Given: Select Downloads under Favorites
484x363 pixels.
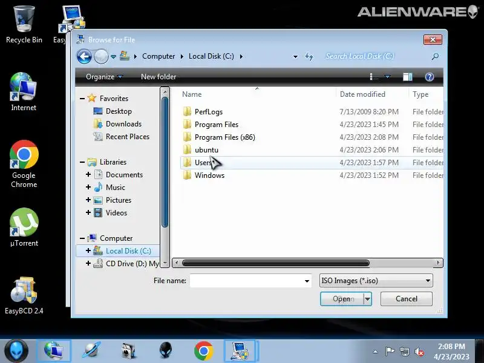Looking at the screenshot, I should pyautogui.click(x=123, y=124).
